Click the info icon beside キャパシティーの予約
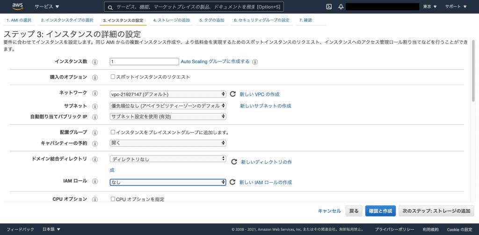The width and height of the screenshot is (479, 235). click(95, 143)
